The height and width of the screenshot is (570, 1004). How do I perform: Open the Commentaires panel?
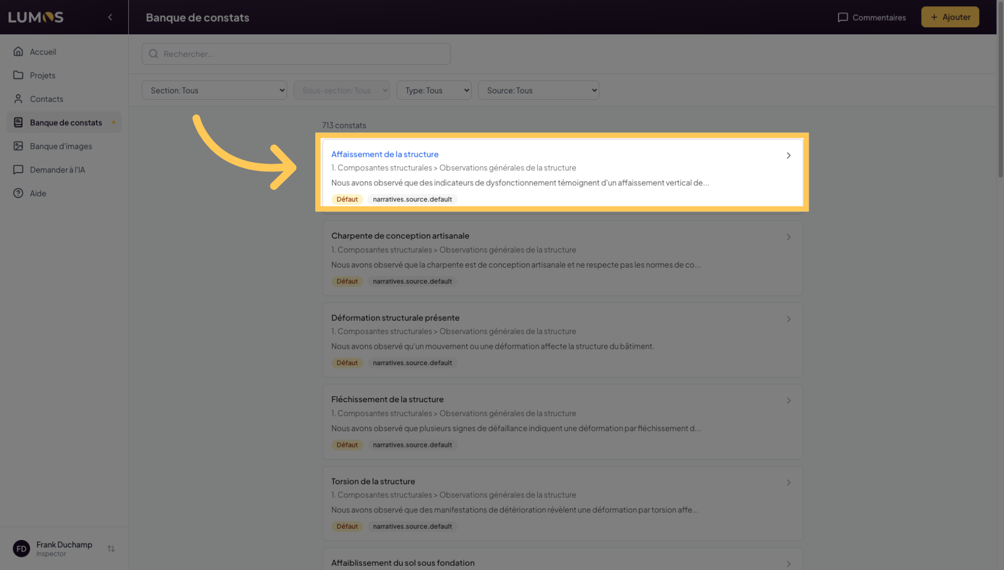tap(871, 17)
